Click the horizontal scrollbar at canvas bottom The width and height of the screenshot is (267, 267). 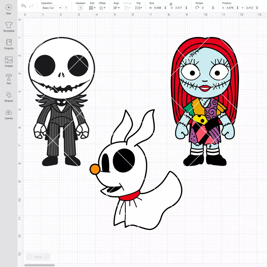(39, 265)
